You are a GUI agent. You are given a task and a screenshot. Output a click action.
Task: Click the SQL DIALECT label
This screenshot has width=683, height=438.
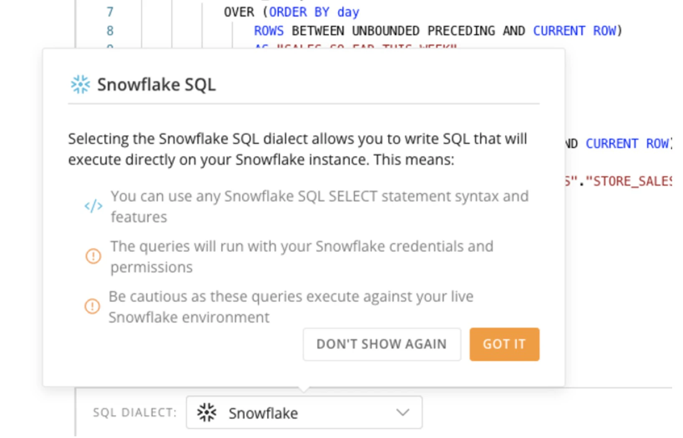134,413
